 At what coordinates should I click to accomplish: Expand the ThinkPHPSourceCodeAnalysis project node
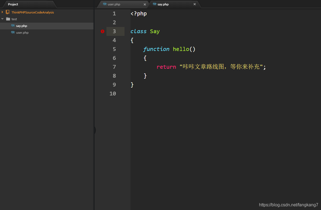click(2, 12)
